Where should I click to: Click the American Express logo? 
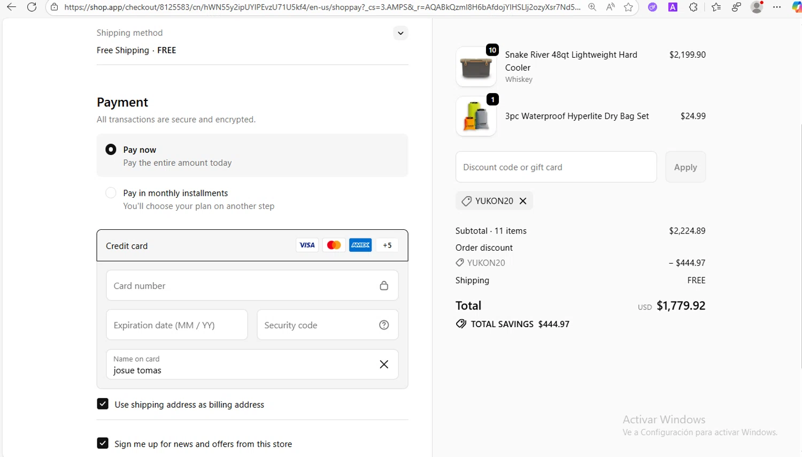pos(360,245)
